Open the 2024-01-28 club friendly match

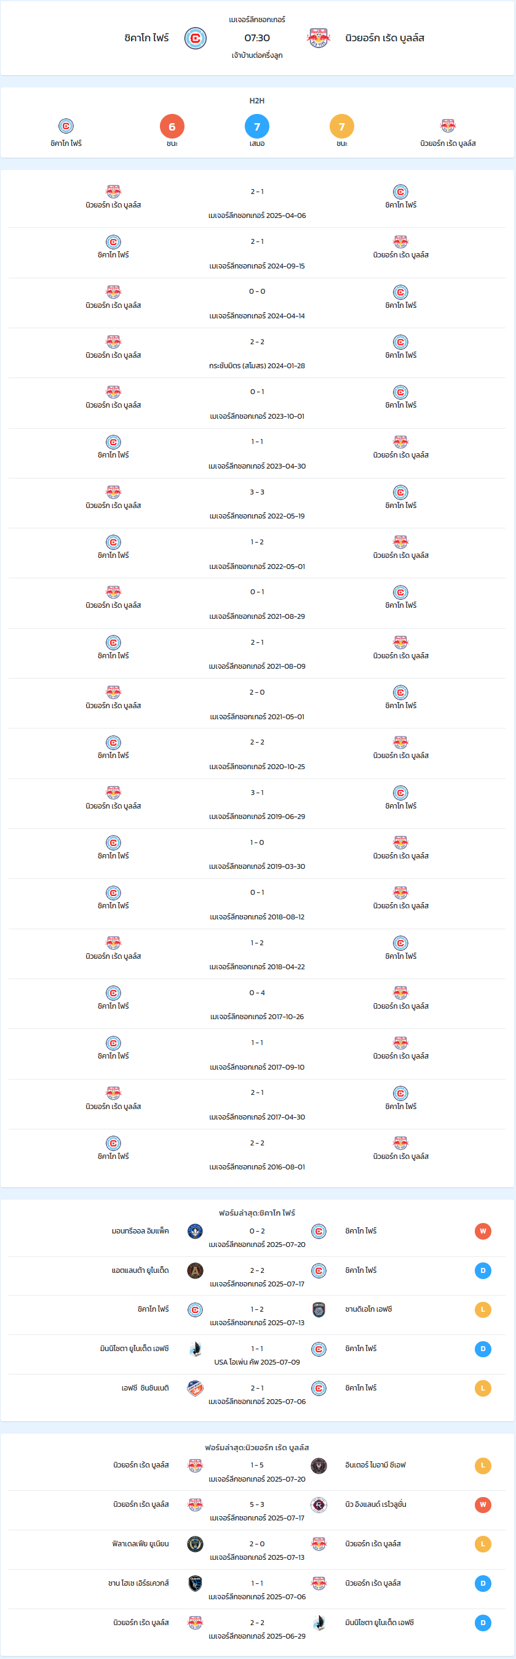pos(256,353)
